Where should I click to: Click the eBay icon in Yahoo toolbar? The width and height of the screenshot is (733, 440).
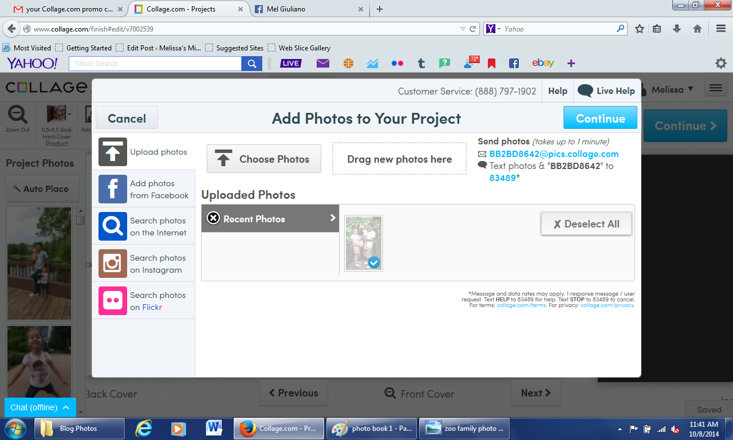[x=542, y=64]
